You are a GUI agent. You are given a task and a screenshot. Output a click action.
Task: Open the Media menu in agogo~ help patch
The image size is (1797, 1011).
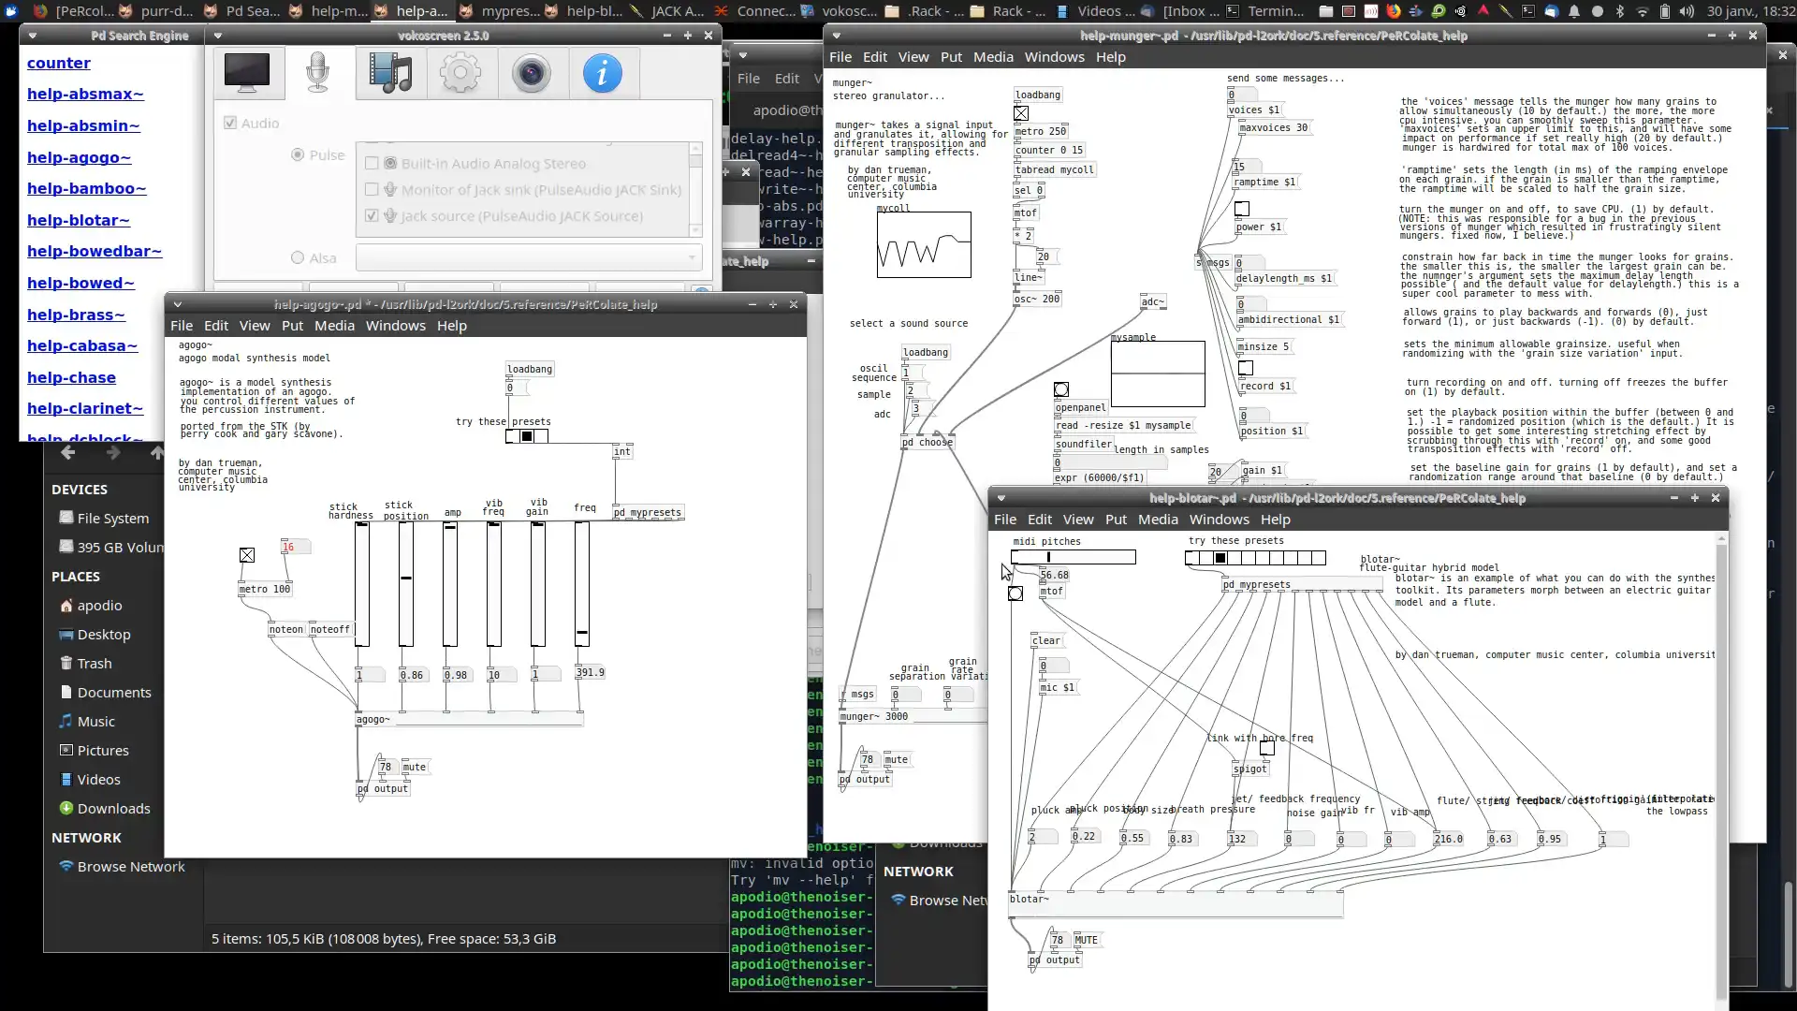pyautogui.click(x=333, y=325)
